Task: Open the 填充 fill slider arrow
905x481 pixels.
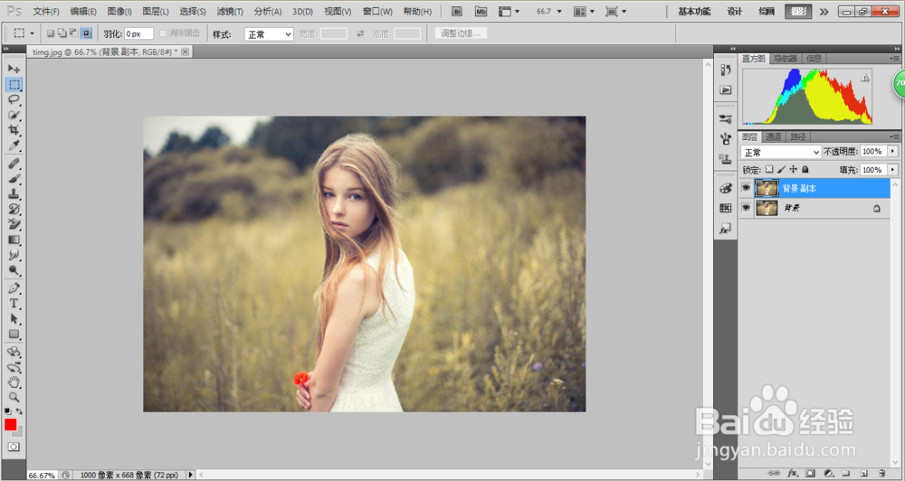Action: coord(893,170)
